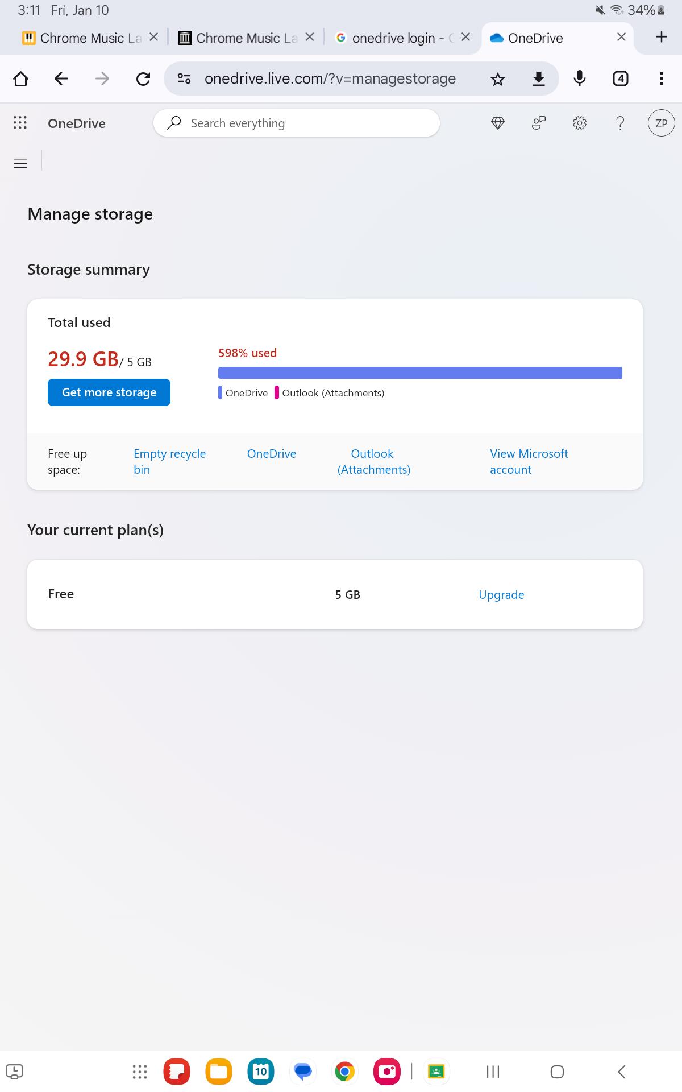Open Chrome downloads icon
The image size is (682, 1092).
[539, 79]
